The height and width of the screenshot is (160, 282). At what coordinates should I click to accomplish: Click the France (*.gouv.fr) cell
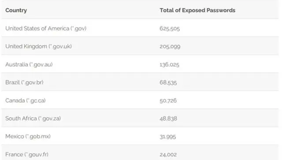tap(27, 154)
